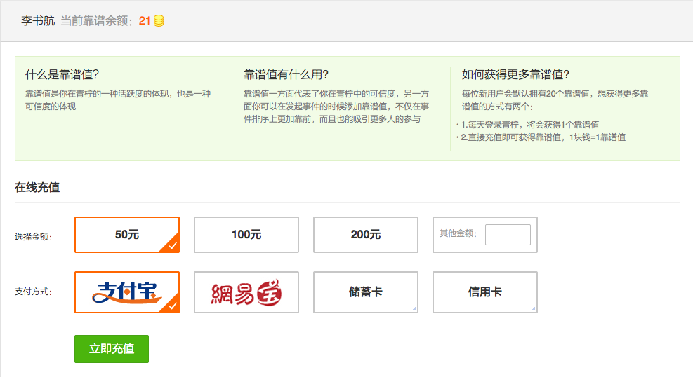Click the gold coin icon beside balance

[x=159, y=21]
